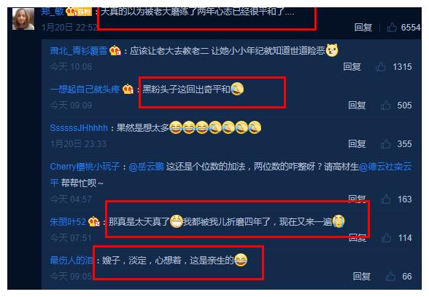Open Cherry樱桃小玩子 user profile
The height and width of the screenshot is (297, 429).
85,167
